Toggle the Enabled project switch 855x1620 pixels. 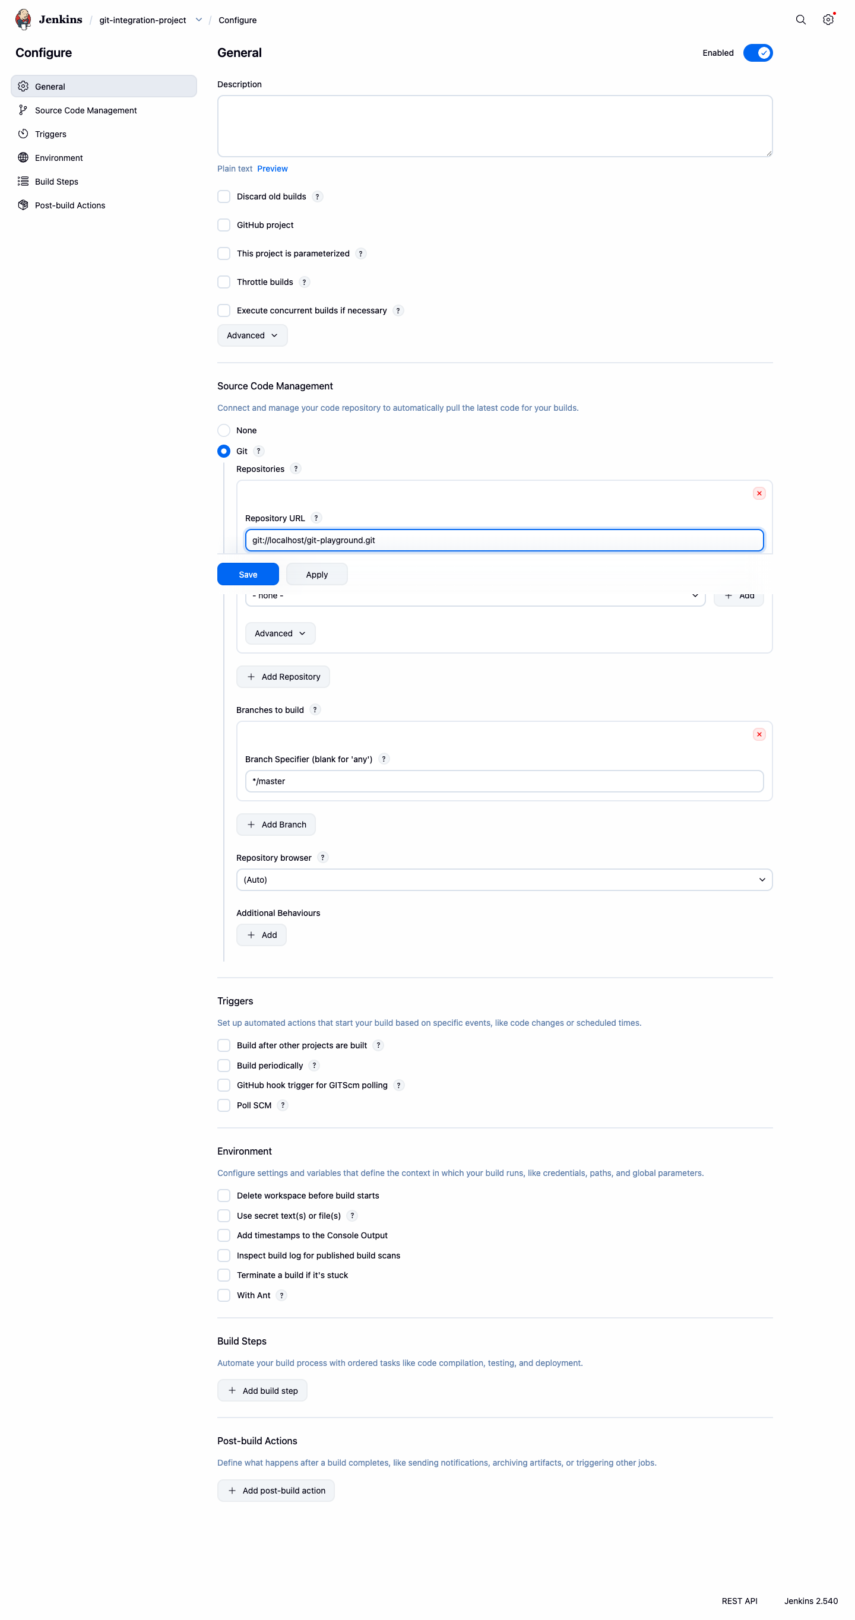pos(758,53)
